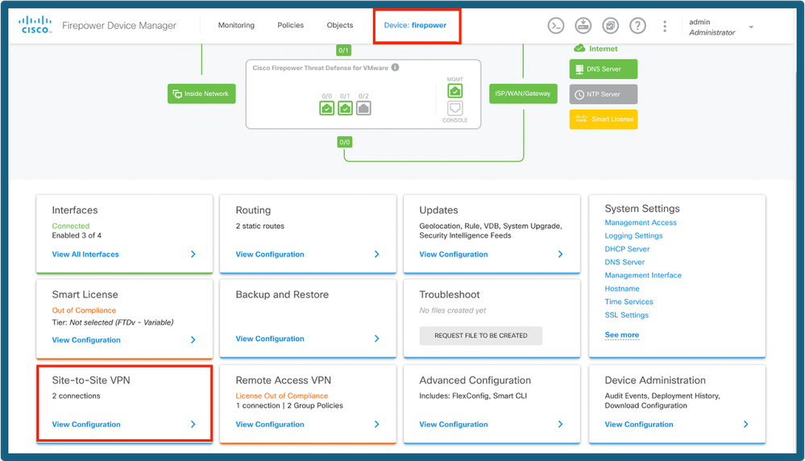Viewport: 805px width, 461px height.
Task: Expand the admin user dropdown arrow
Action: 751,27
